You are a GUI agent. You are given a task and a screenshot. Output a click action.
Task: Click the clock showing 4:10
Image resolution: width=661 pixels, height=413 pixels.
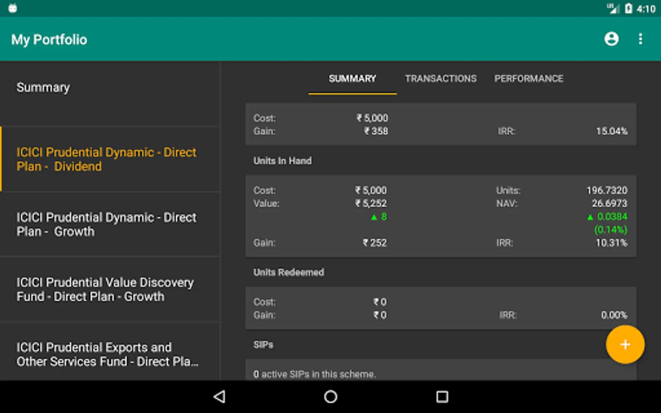pyautogui.click(x=646, y=9)
